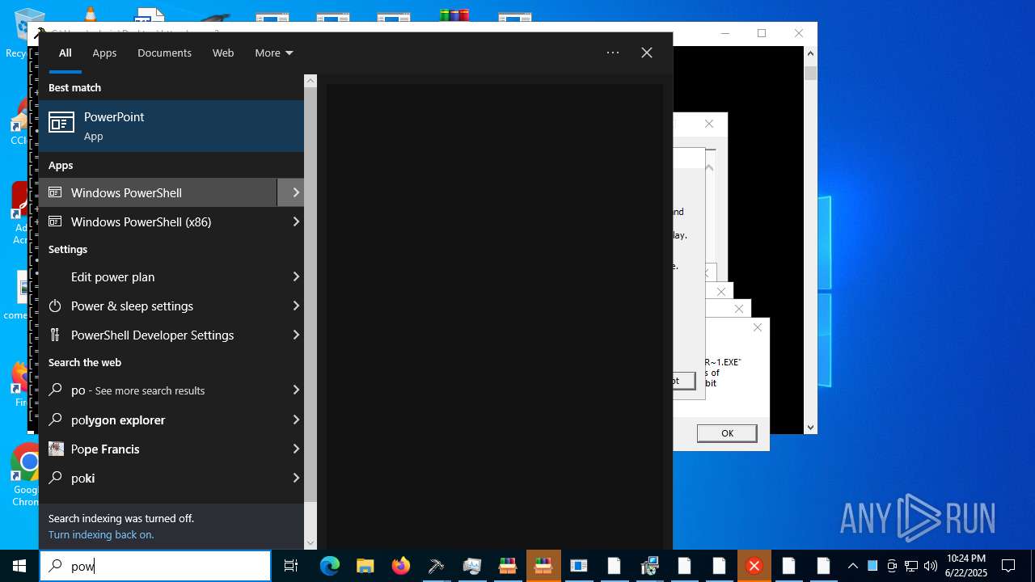Maximize the background console window

[761, 33]
